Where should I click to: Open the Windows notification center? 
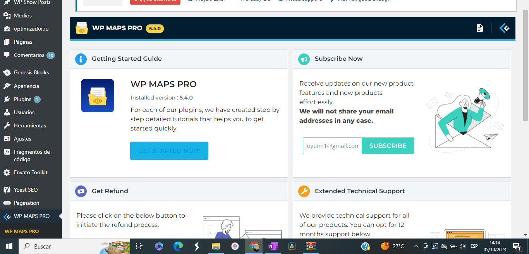(x=517, y=246)
